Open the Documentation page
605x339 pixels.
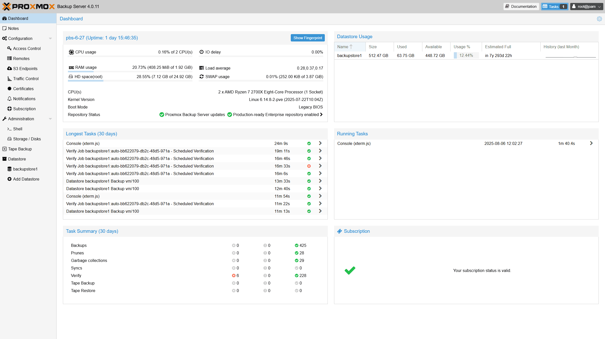(521, 6)
